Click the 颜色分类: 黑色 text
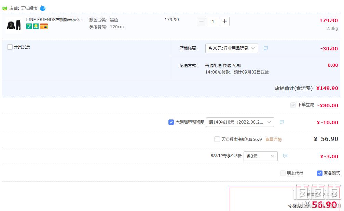344x211 pixels. 104,20
